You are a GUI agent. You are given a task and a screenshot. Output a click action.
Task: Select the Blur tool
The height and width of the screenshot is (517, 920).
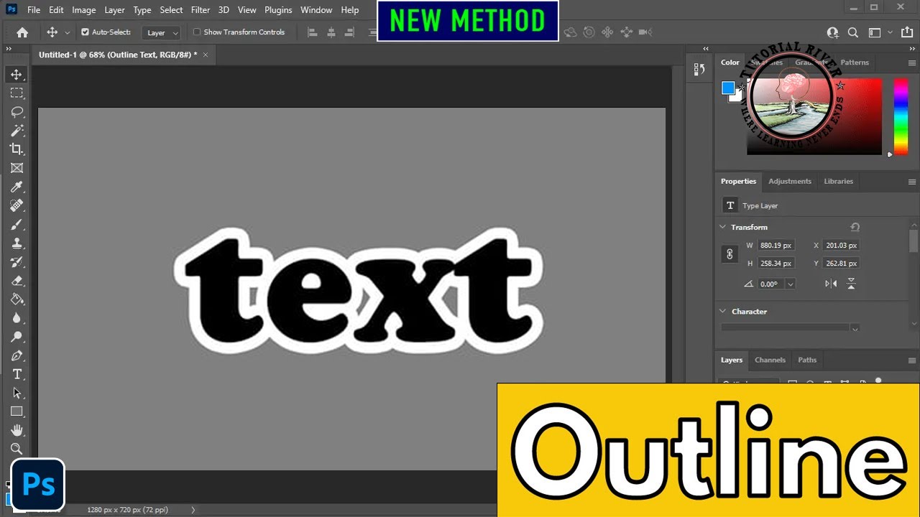point(17,318)
